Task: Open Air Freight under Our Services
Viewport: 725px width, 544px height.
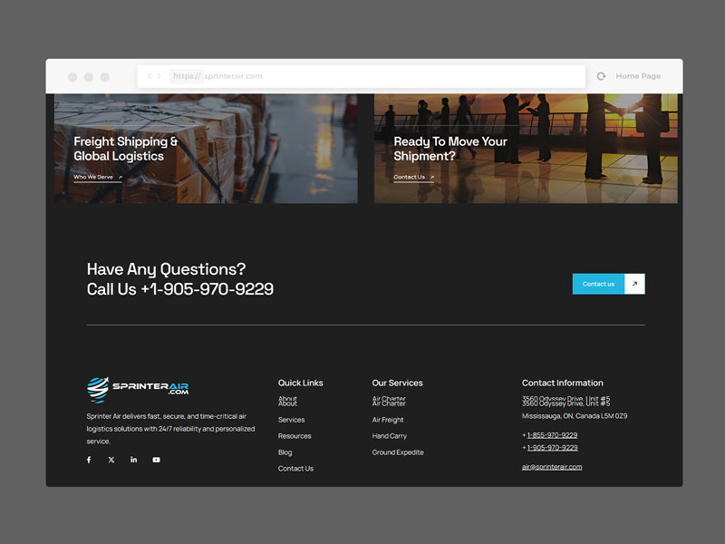Action: tap(388, 420)
